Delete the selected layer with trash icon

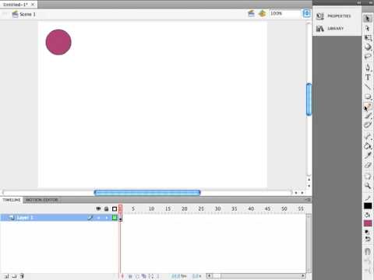tap(22, 276)
